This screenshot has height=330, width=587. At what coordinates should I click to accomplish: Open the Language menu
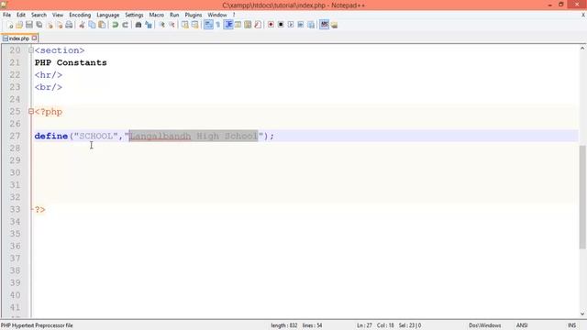point(108,15)
